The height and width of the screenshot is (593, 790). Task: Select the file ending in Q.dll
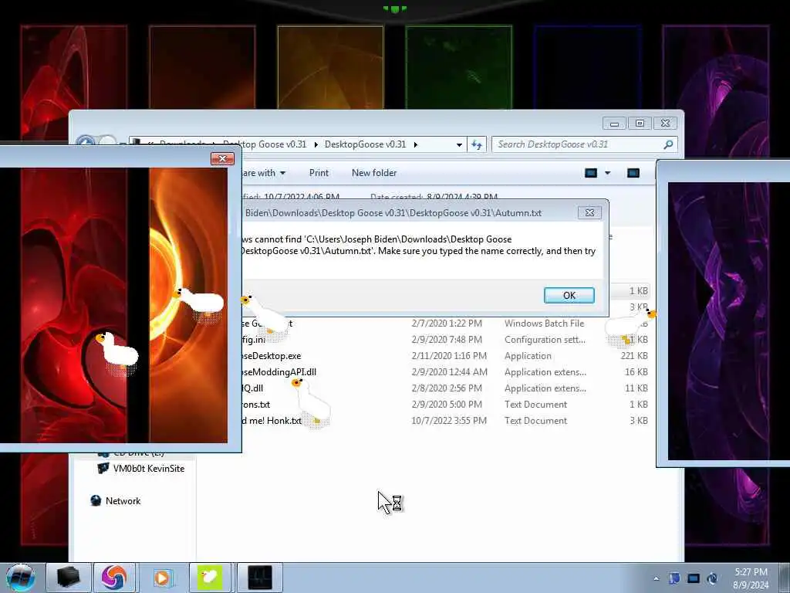point(252,388)
